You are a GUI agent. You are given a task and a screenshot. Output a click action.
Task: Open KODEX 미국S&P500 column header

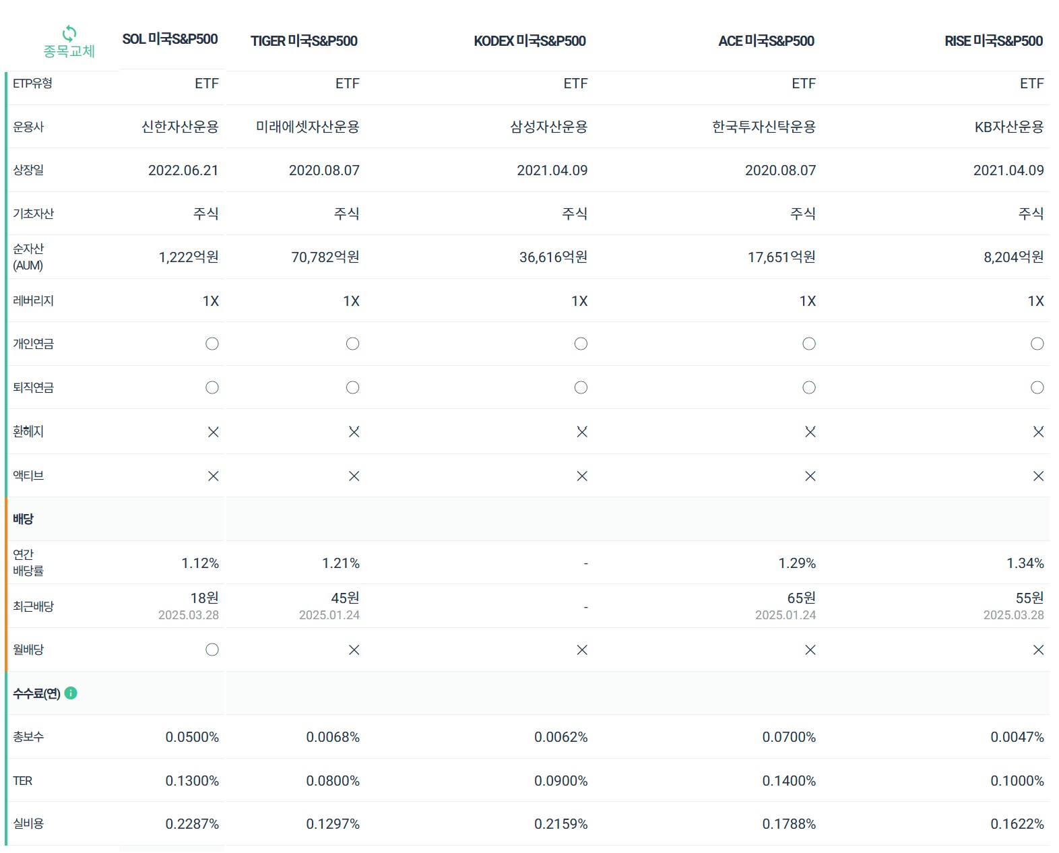point(529,41)
